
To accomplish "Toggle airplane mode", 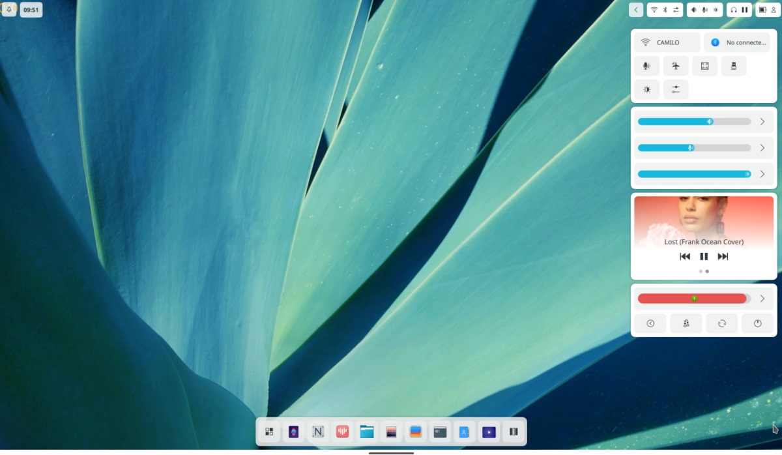I will tap(676, 66).
